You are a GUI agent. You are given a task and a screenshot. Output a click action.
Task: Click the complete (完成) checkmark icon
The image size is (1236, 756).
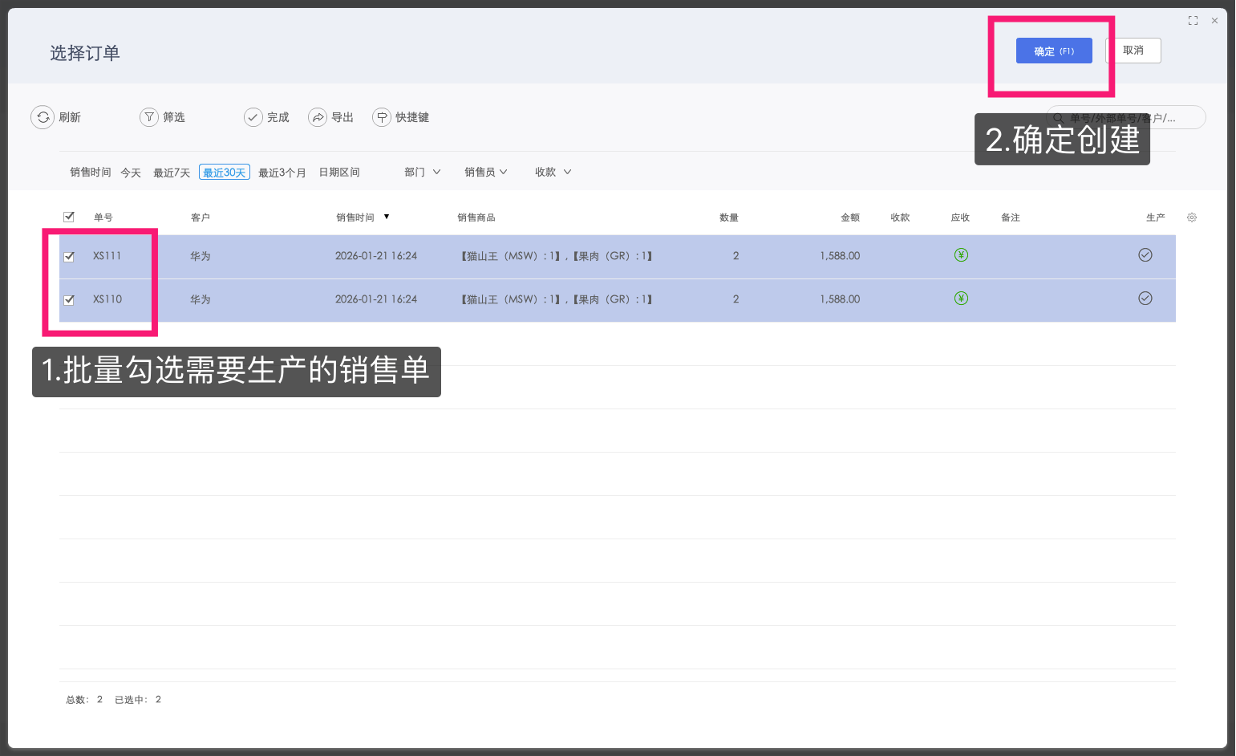click(253, 117)
